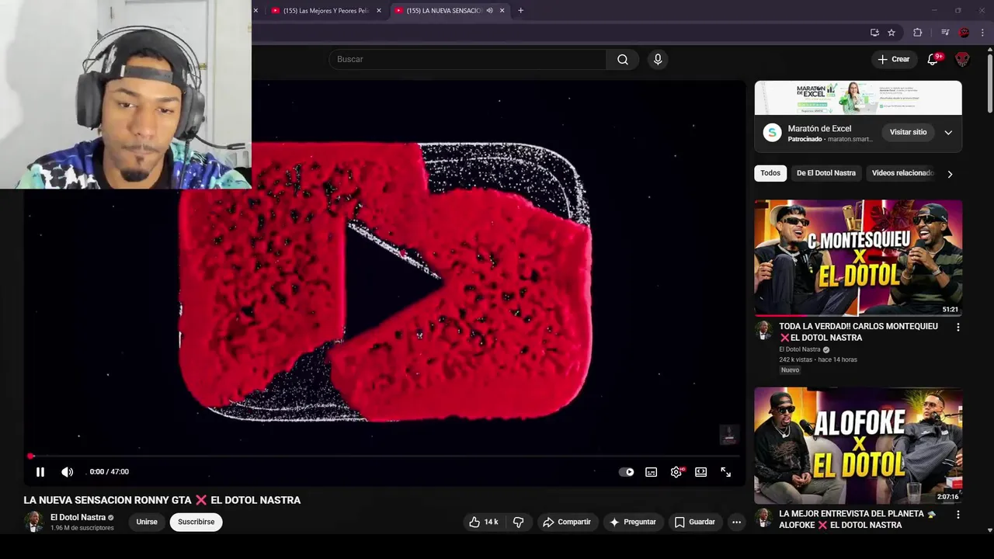Click the Maratón de Excel ad banner
The image size is (994, 559).
pos(858,98)
